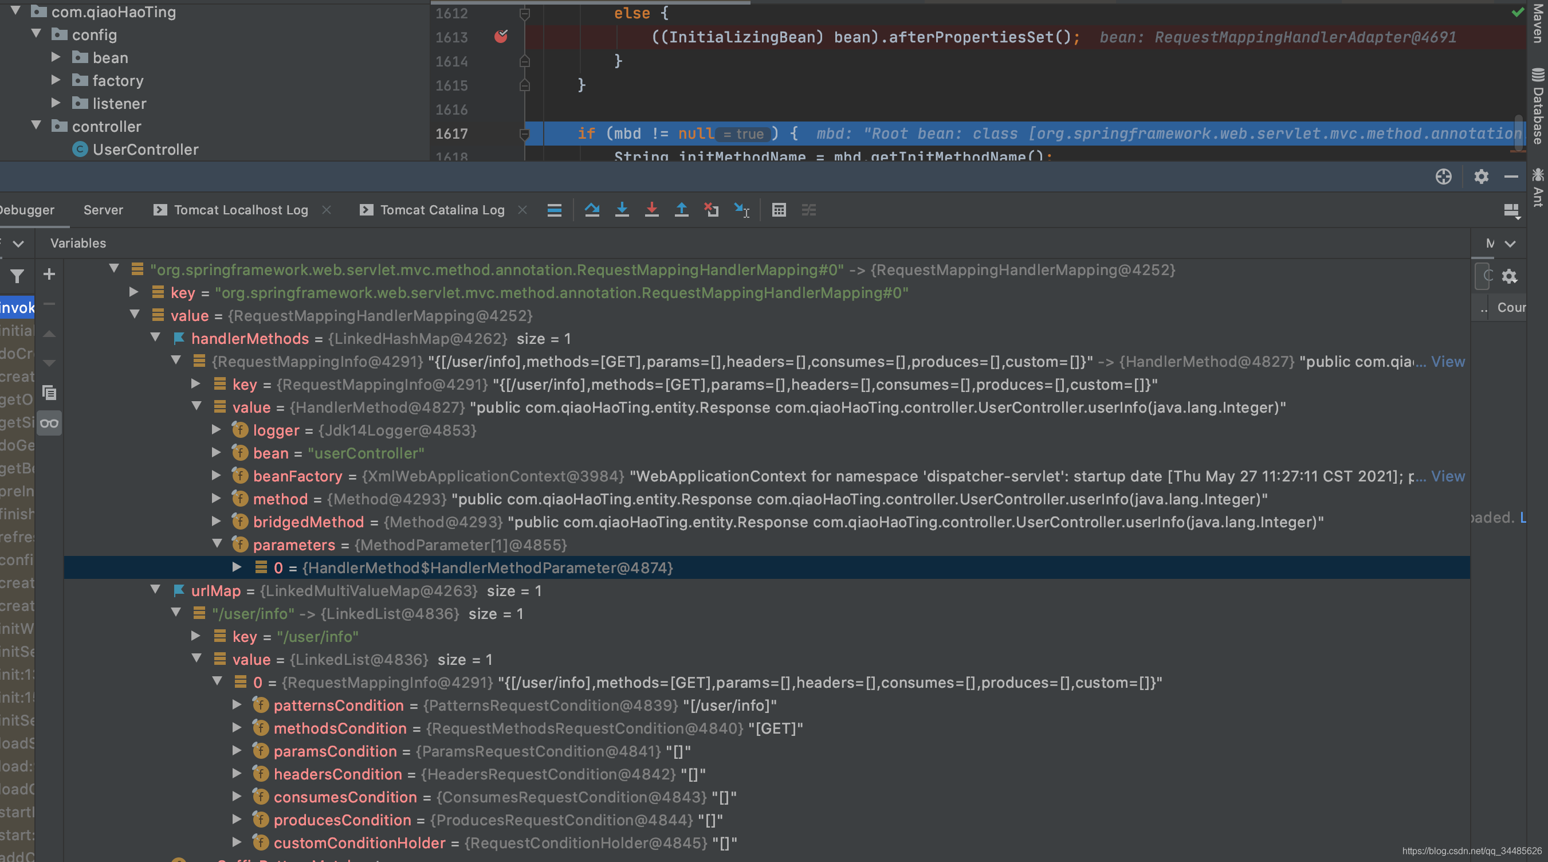Collapse the handlerMethods tree node

[x=156, y=338]
